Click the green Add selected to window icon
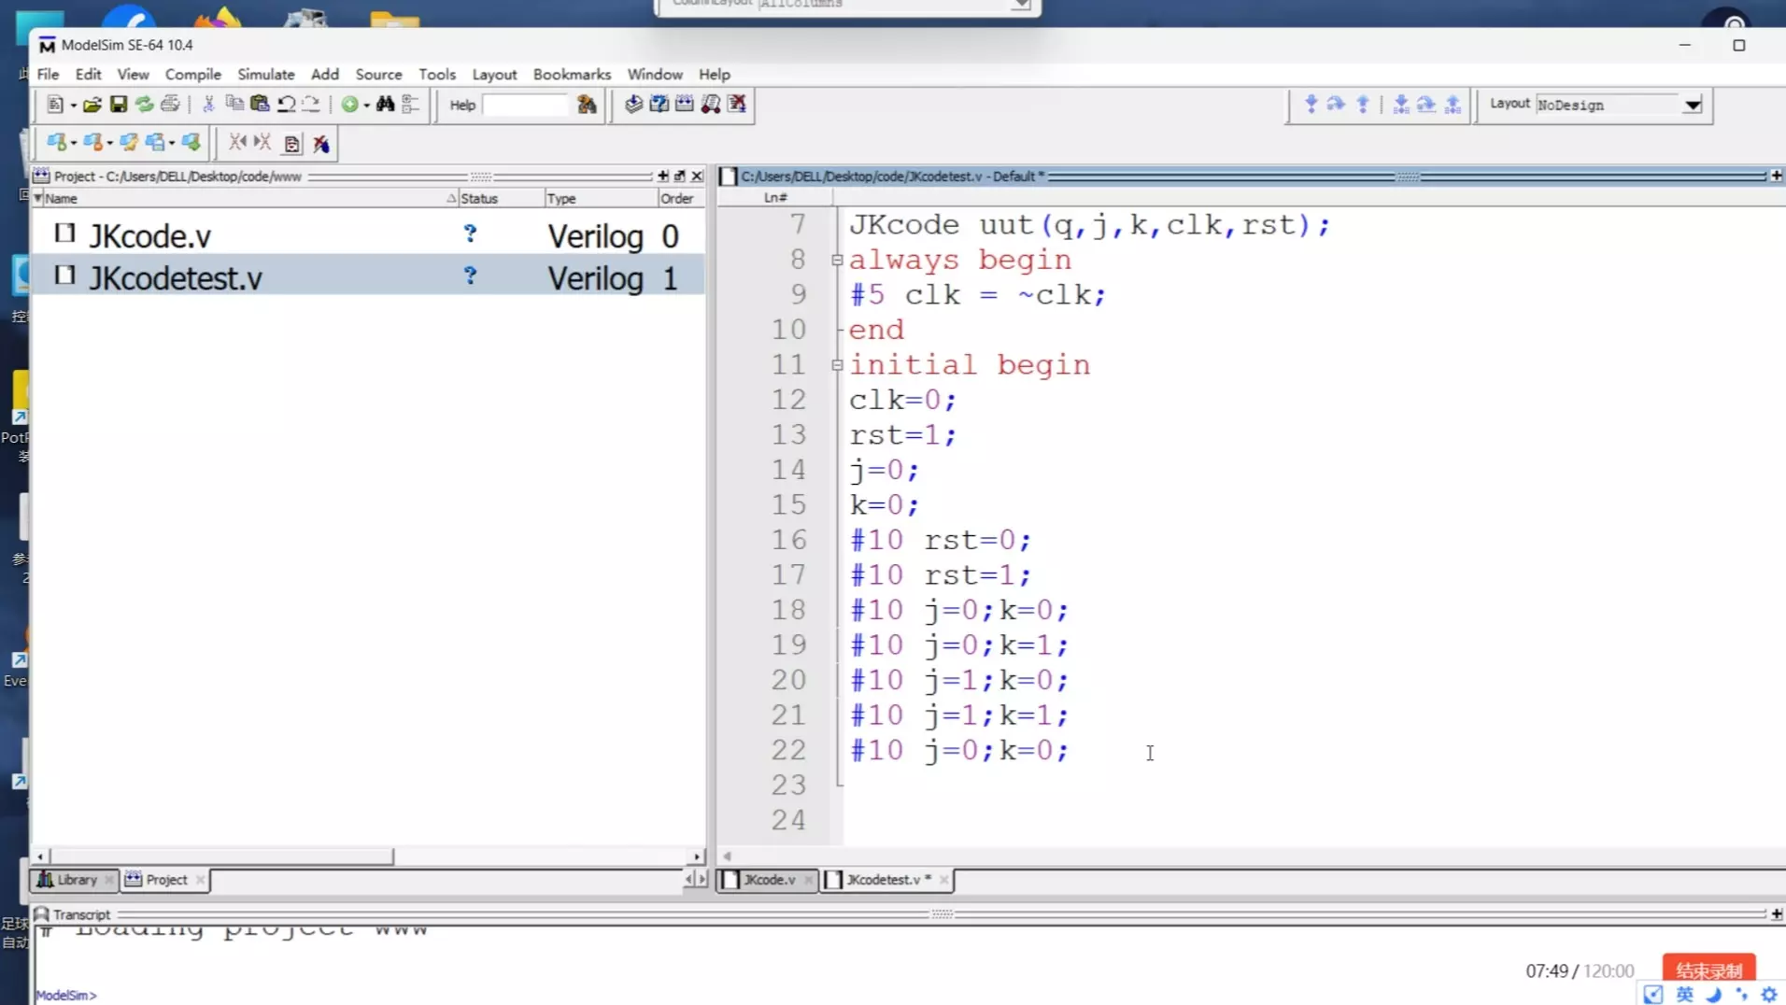 click(349, 105)
